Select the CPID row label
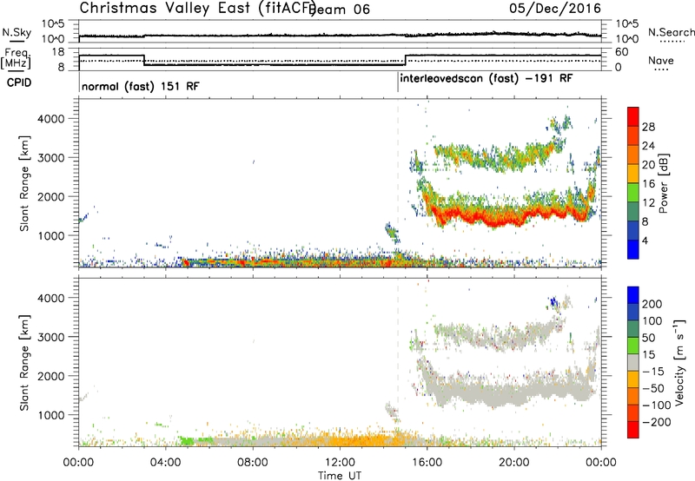The image size is (695, 481). tap(19, 82)
